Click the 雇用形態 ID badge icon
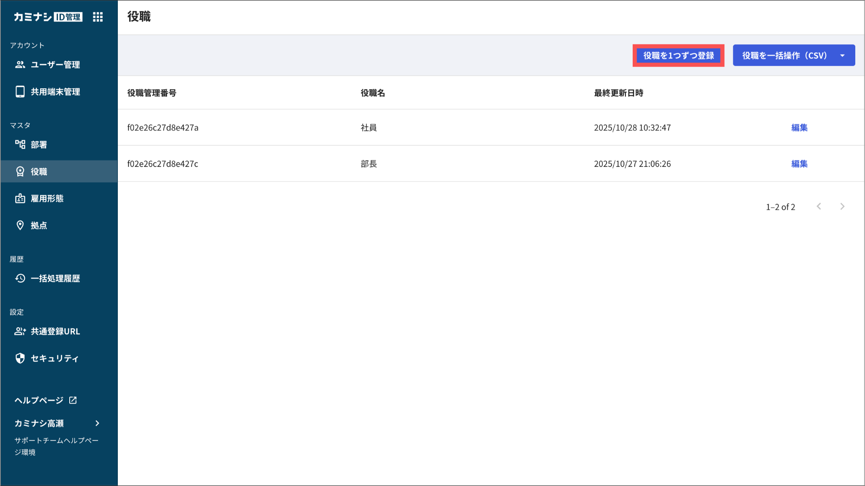 (20, 198)
